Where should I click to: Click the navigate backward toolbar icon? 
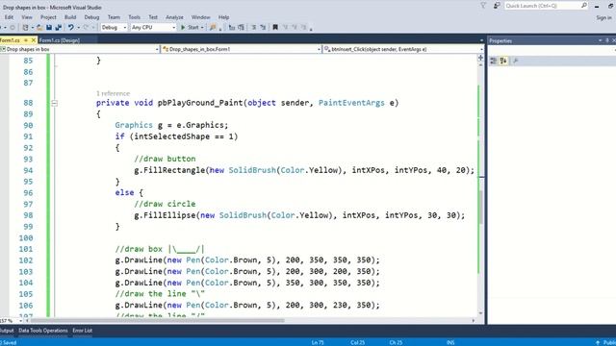(2, 28)
